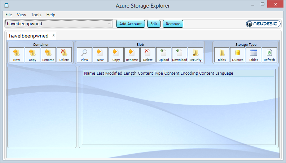
Task: Click Add Account button
Action: point(131,24)
